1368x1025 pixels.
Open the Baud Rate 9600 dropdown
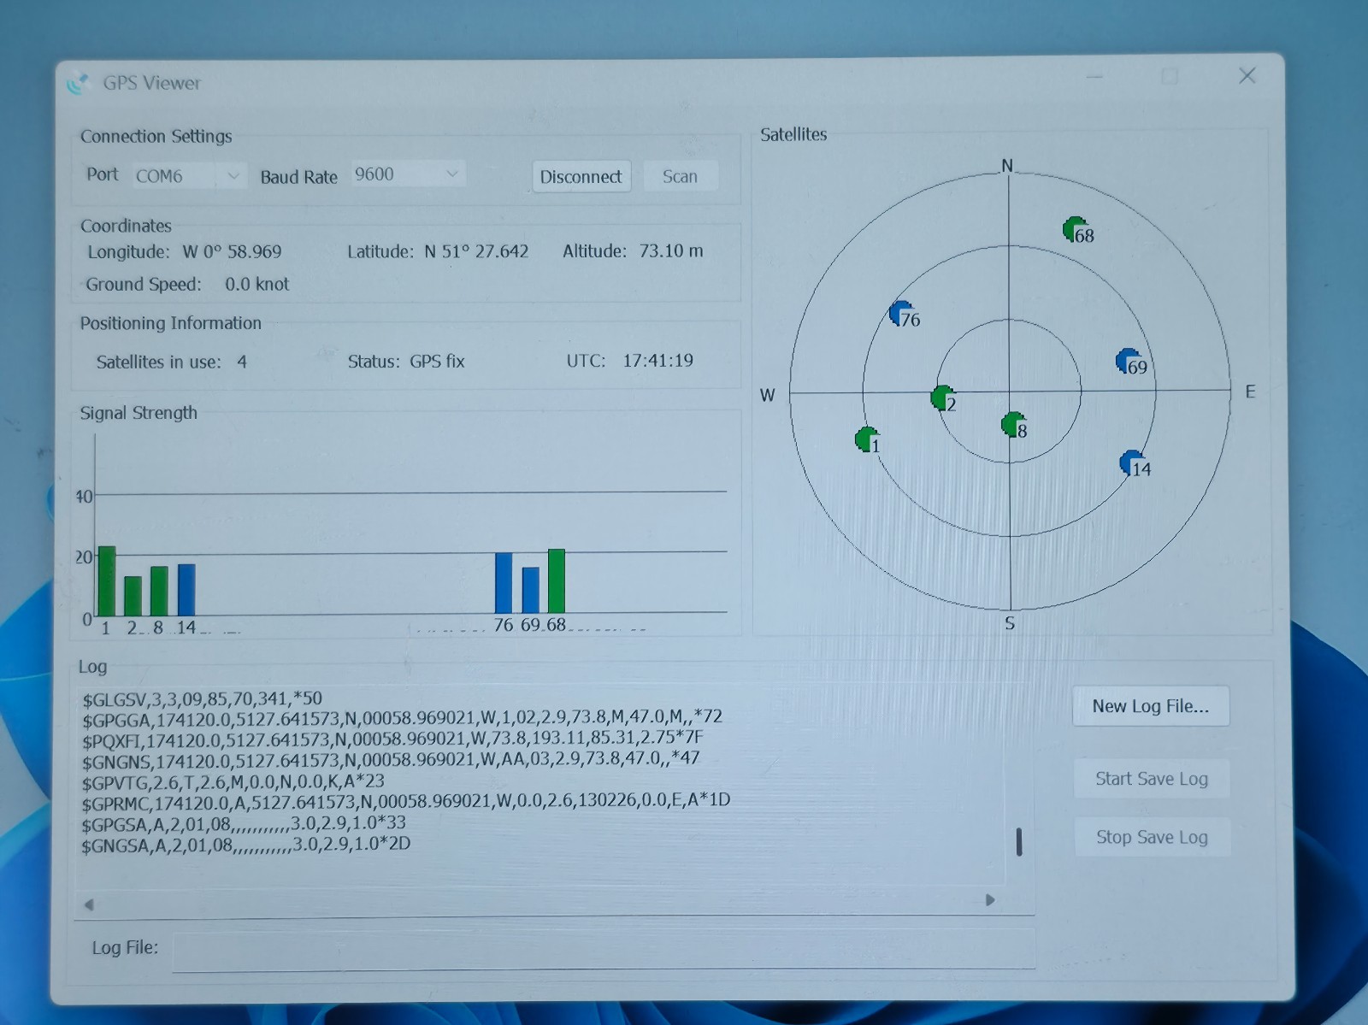(408, 174)
